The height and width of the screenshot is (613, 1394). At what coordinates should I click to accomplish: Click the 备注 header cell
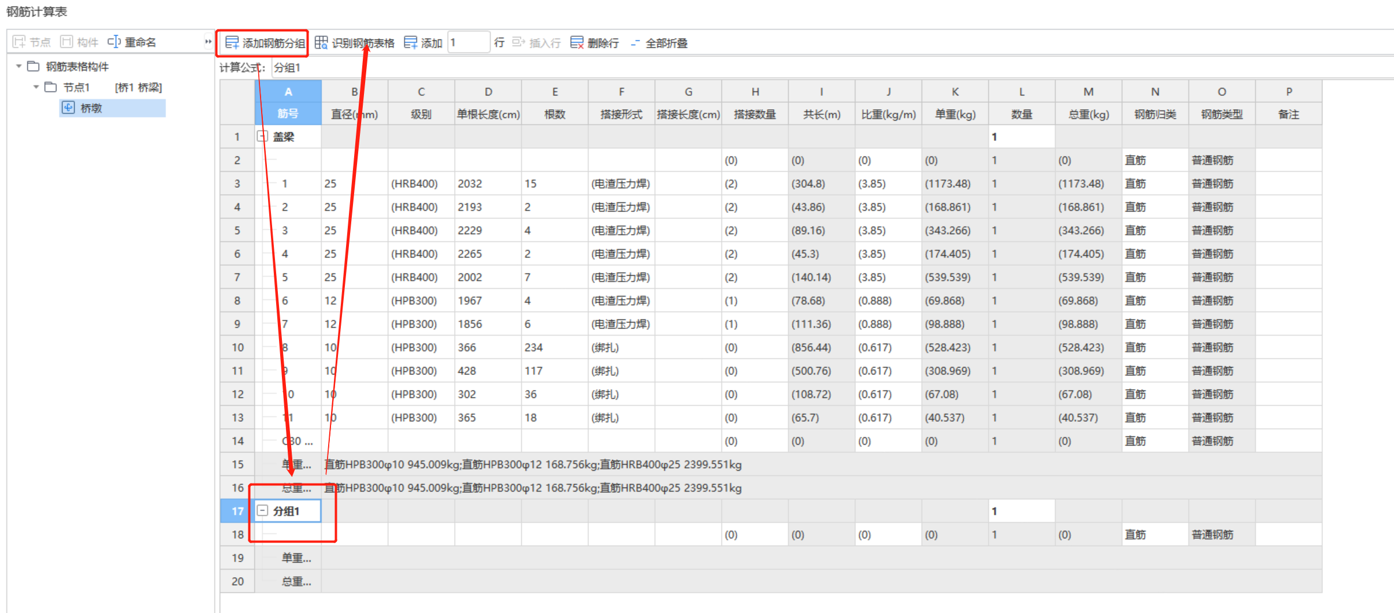[x=1289, y=114]
